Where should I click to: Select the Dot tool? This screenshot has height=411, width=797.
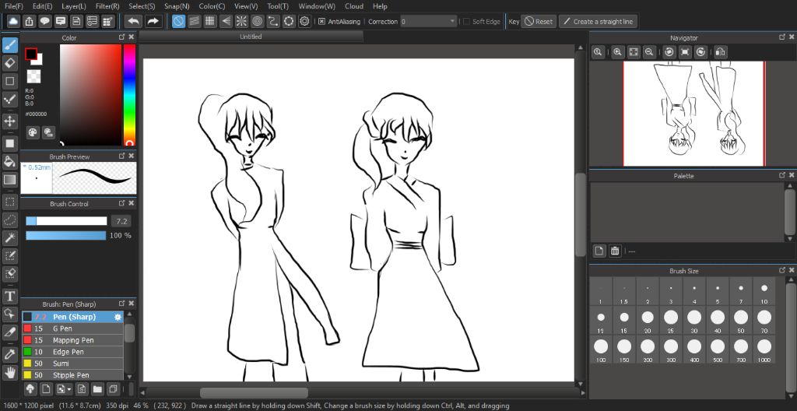(9, 98)
